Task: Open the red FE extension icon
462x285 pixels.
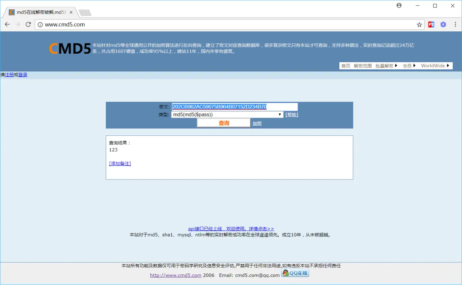Action: 431,25
